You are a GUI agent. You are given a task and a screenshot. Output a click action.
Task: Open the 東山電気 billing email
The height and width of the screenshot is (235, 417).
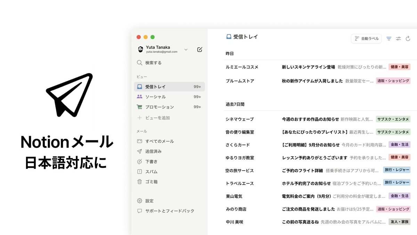click(319, 196)
